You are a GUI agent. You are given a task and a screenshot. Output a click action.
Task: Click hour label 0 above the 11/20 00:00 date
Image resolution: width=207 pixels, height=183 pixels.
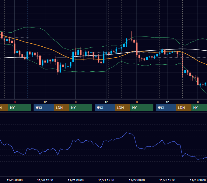click(x=15, y=102)
